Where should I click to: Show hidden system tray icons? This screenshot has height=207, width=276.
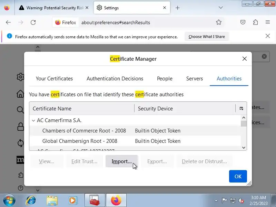pos(216,200)
